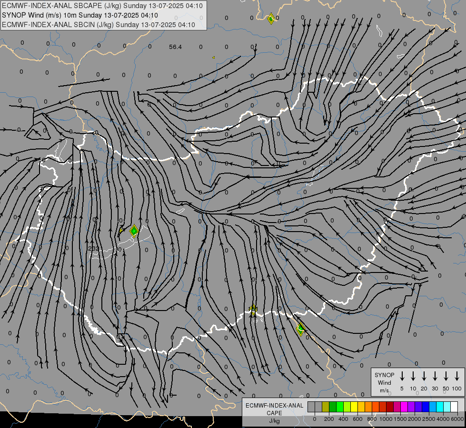Click the 2000 label under the CAPE colorbar

415,419
